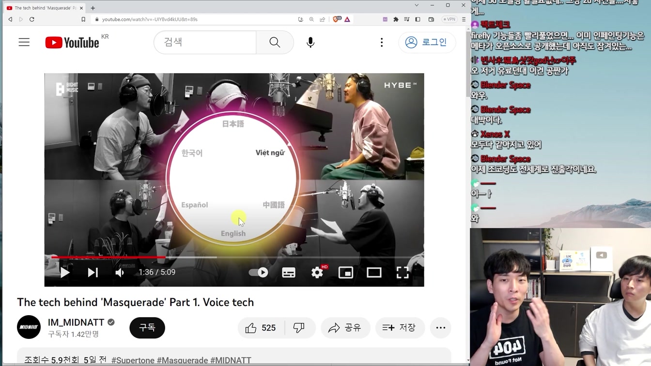The width and height of the screenshot is (651, 366).
Task: Bookmark this page with the bookmark icon
Action: tap(83, 19)
